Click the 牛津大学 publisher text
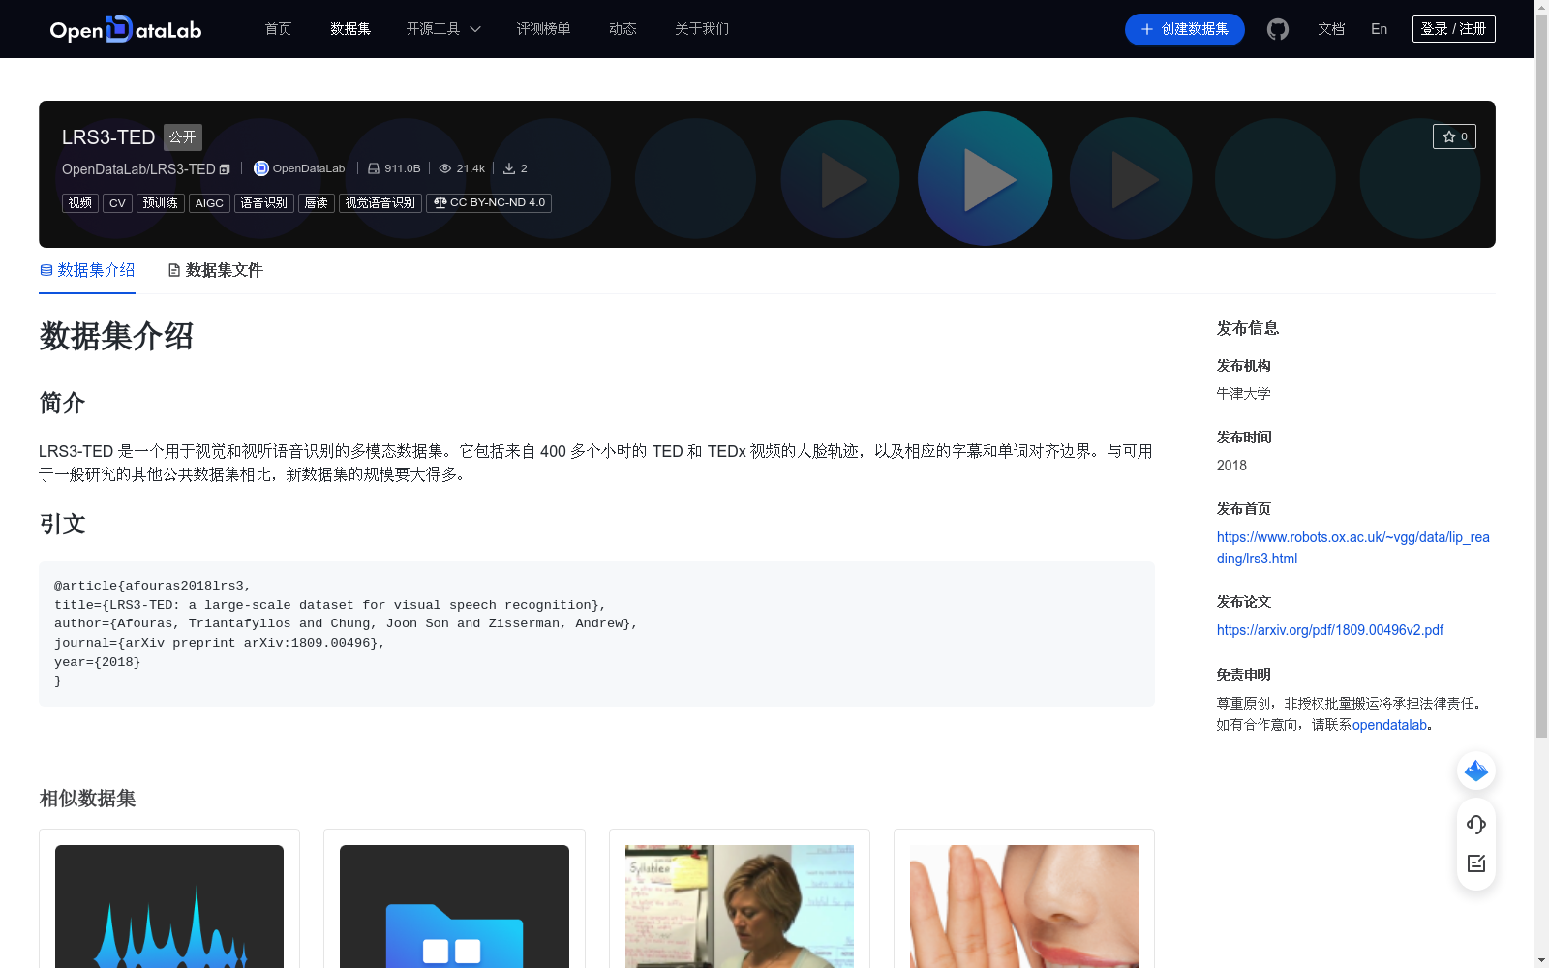This screenshot has height=968, width=1549. tap(1243, 394)
